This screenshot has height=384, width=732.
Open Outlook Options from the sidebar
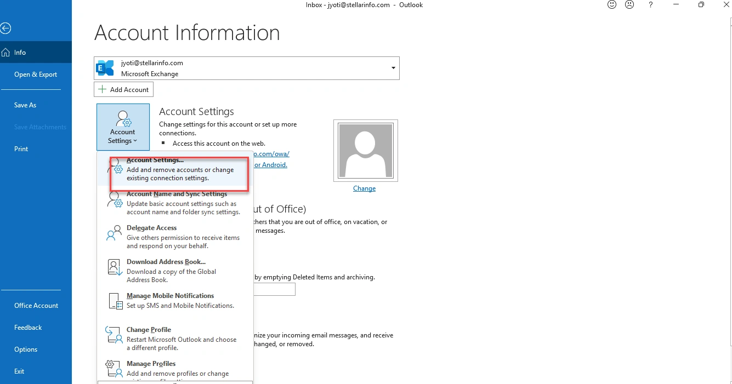point(26,349)
